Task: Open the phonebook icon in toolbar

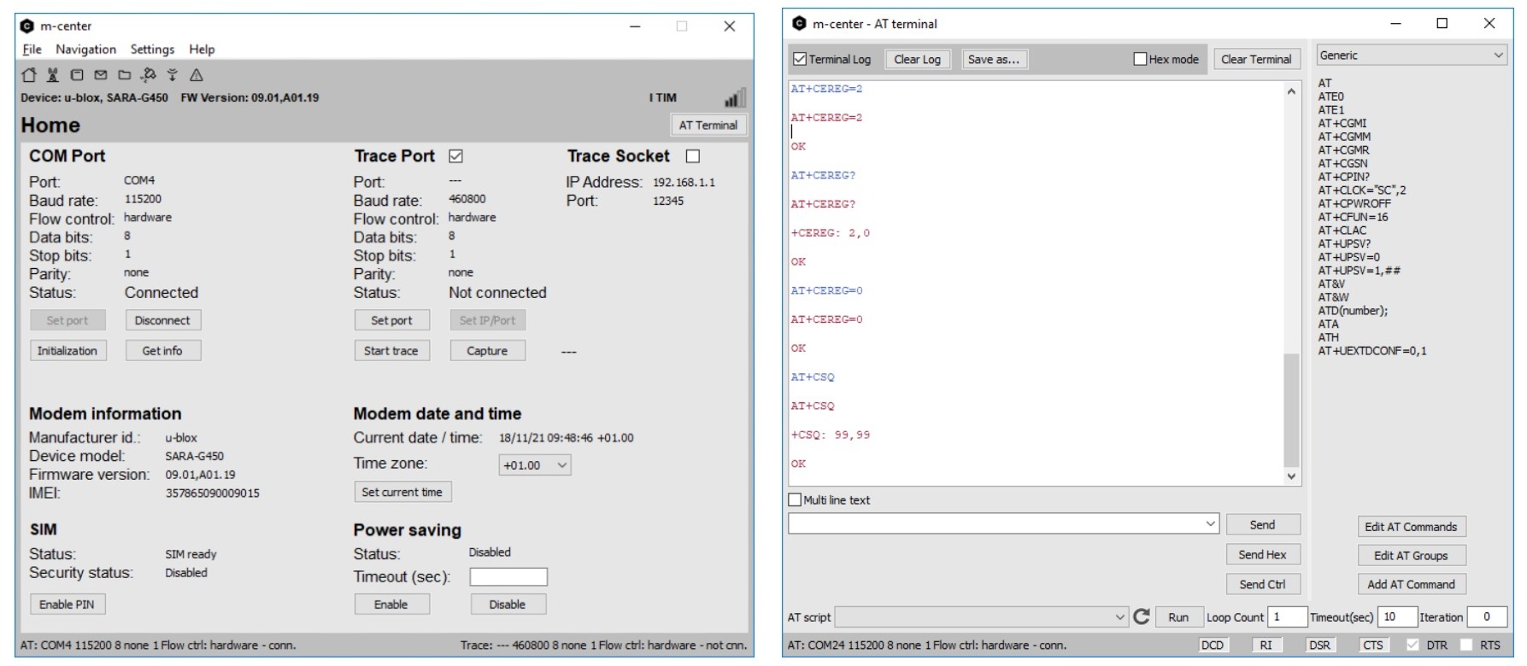Action: pos(77,75)
